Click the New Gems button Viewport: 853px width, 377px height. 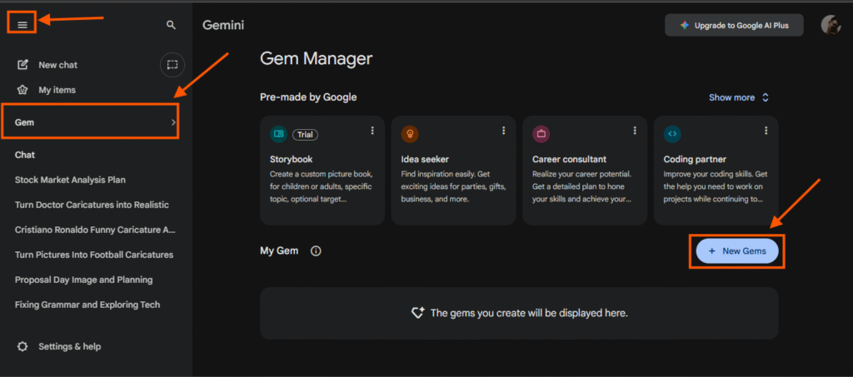[736, 251]
